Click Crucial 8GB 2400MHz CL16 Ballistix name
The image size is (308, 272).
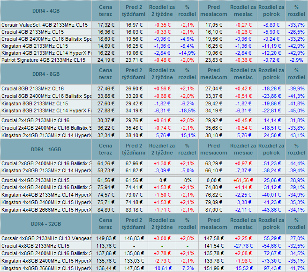coord(46,96)
